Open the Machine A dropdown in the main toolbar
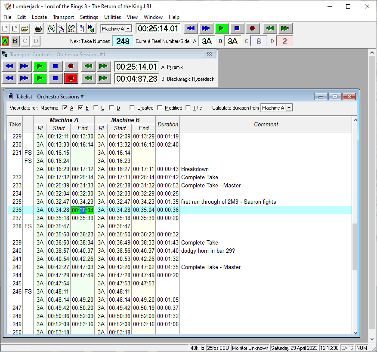This screenshot has height=352, width=377. pos(128,29)
